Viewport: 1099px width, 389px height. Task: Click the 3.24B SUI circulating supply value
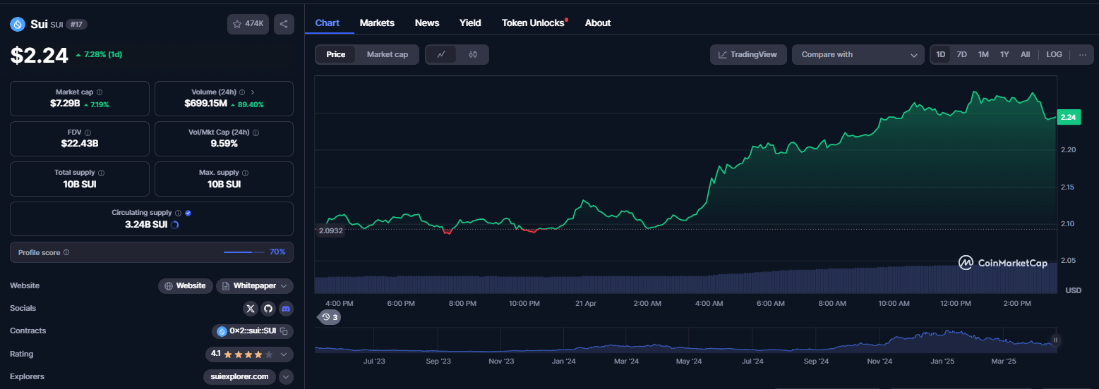[x=146, y=225]
